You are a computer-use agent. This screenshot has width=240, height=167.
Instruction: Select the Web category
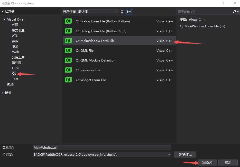coord(15,52)
